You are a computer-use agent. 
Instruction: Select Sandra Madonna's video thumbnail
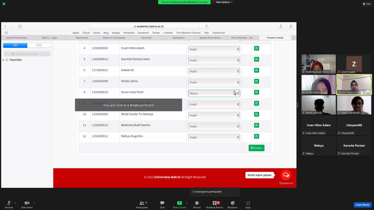coord(354,85)
